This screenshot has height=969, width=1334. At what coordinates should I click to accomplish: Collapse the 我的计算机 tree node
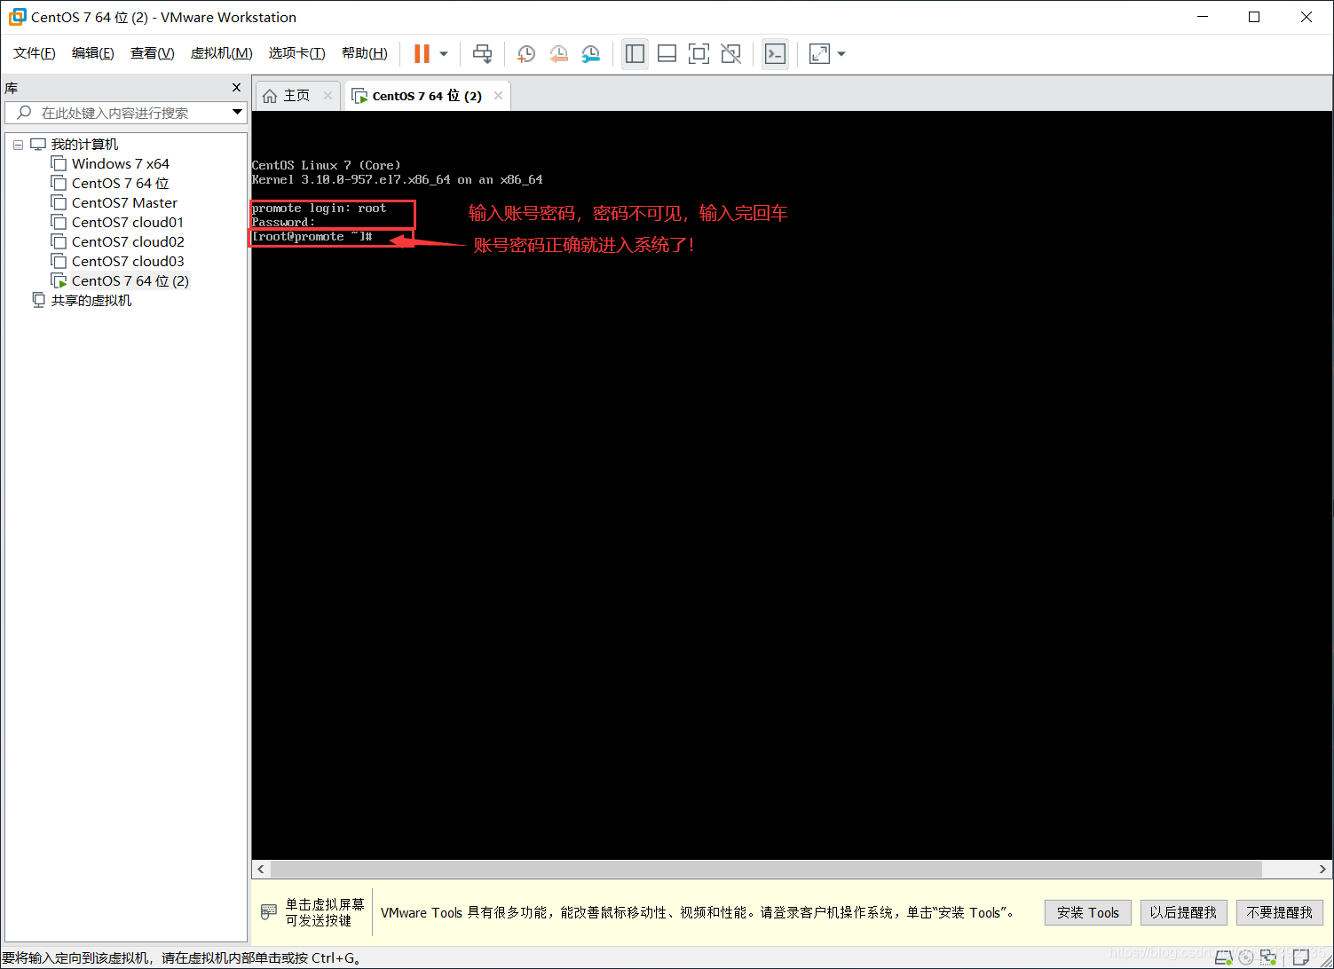(x=18, y=145)
